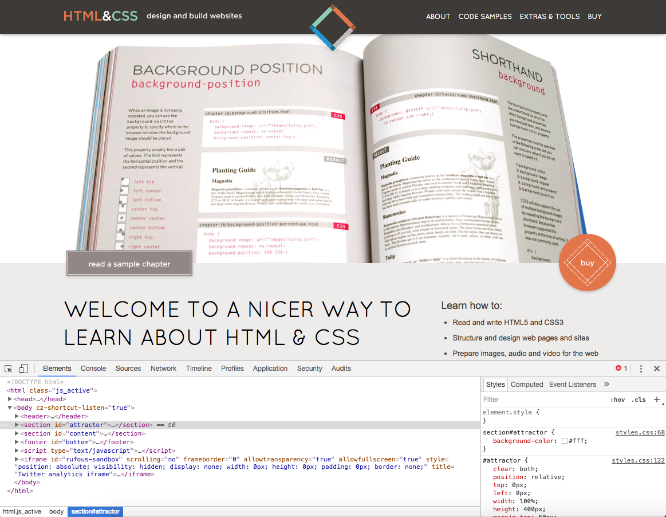Click the Learn how to heading
The height and width of the screenshot is (517, 666).
coord(471,305)
